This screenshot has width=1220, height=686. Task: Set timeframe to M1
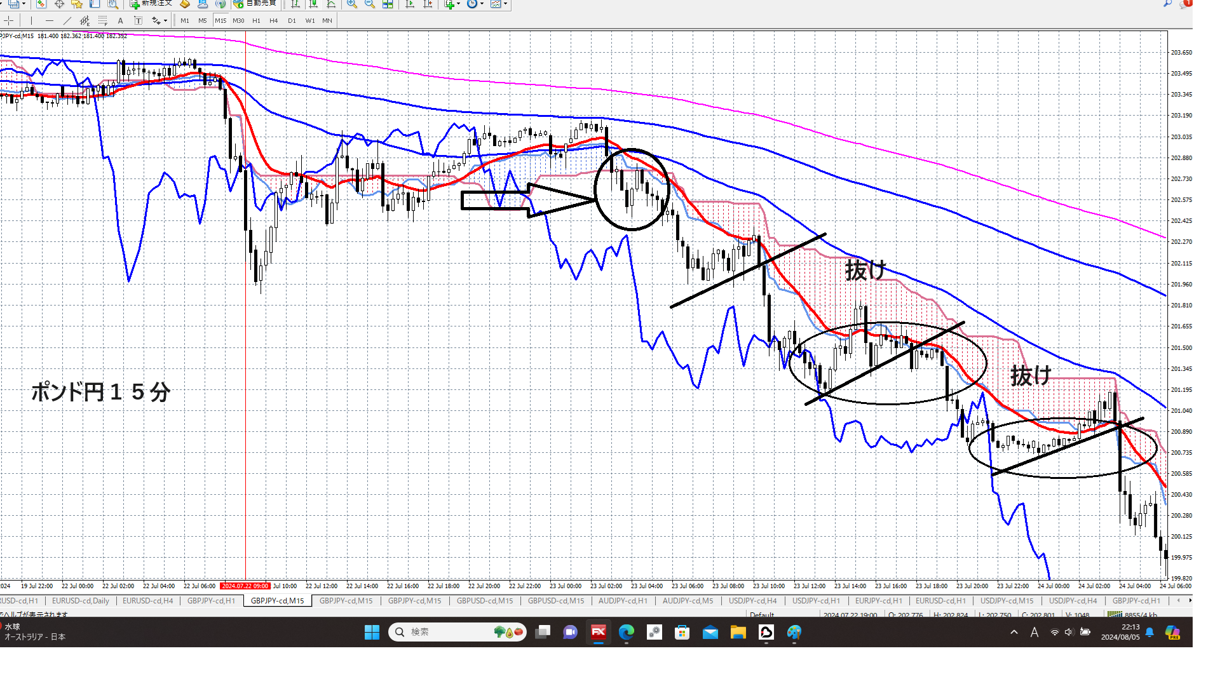[x=185, y=20]
